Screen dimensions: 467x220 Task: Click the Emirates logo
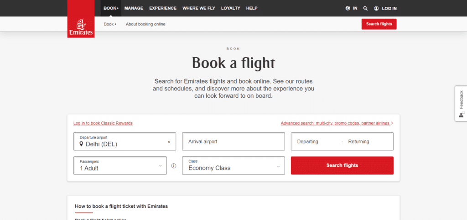tap(81, 19)
